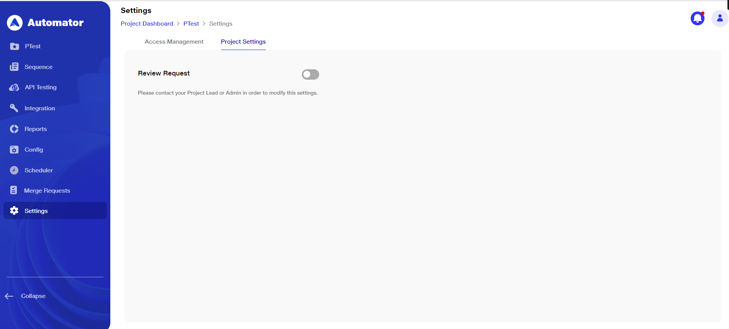The width and height of the screenshot is (729, 329).
Task: Toggle the Review Request switch
Action: (x=310, y=74)
